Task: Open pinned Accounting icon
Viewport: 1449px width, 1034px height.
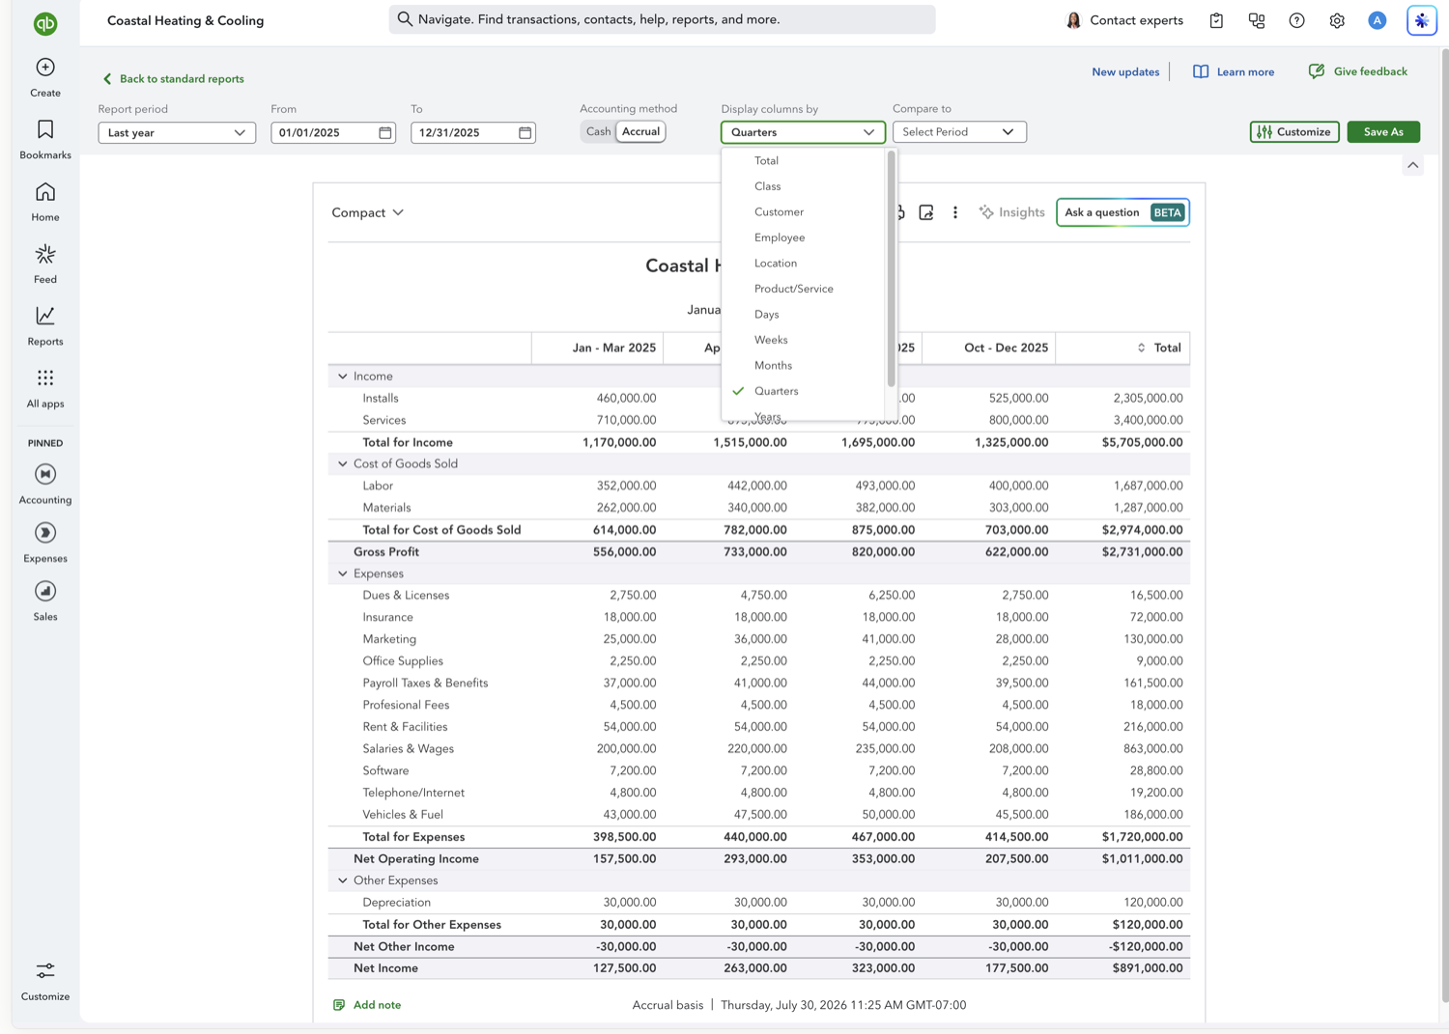Action: pyautogui.click(x=45, y=474)
